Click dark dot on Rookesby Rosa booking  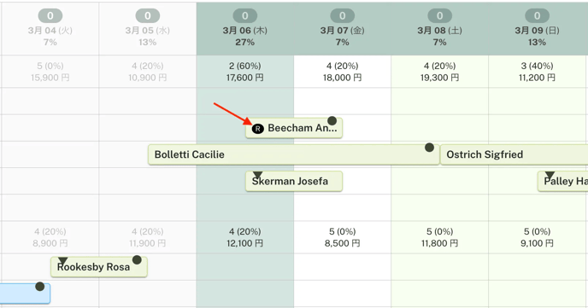point(137,259)
